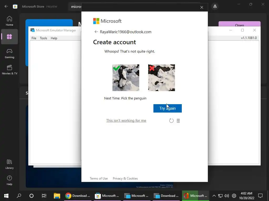
Task: Click the volume speaker tray icon
Action: [x=227, y=196]
